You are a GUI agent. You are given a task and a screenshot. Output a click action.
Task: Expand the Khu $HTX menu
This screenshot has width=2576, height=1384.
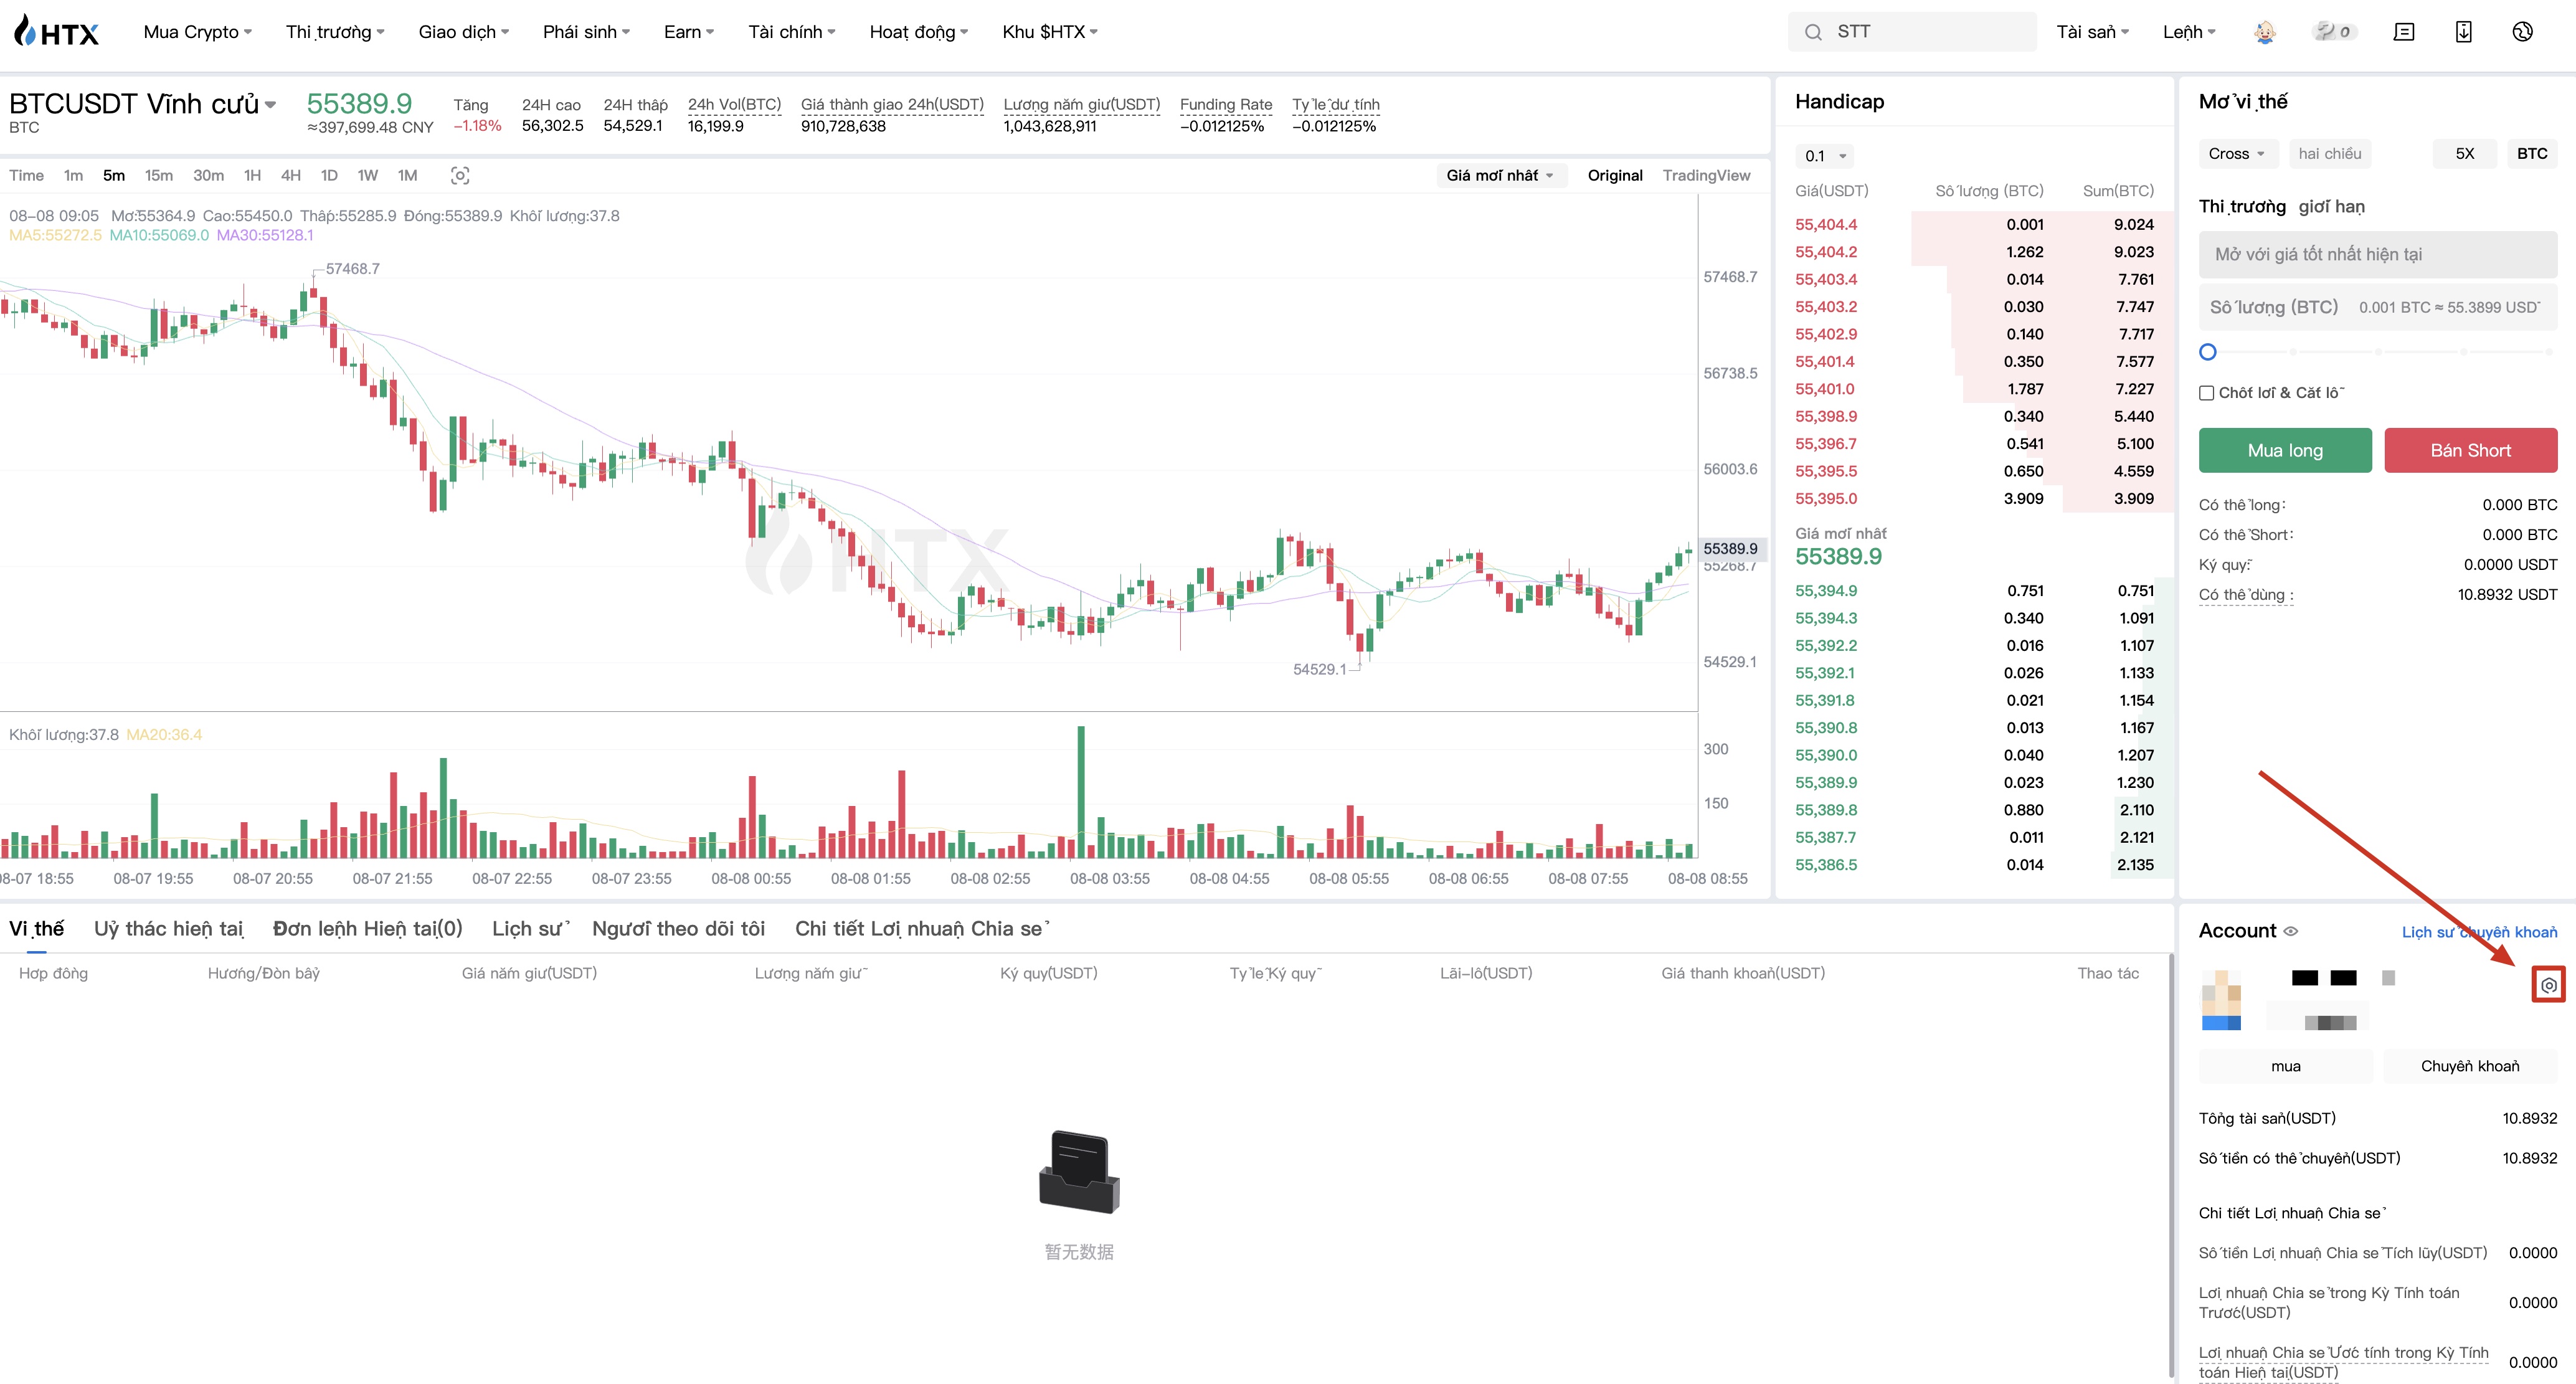(x=1050, y=32)
